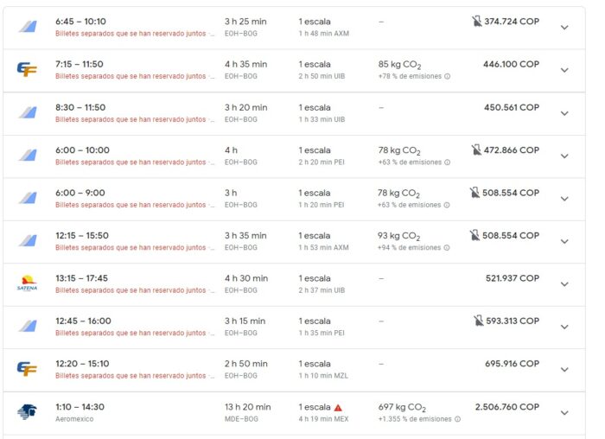Viewport: 605px width, 439px height.
Task: Expand the 695.916 COP flight row
Action: (x=564, y=369)
